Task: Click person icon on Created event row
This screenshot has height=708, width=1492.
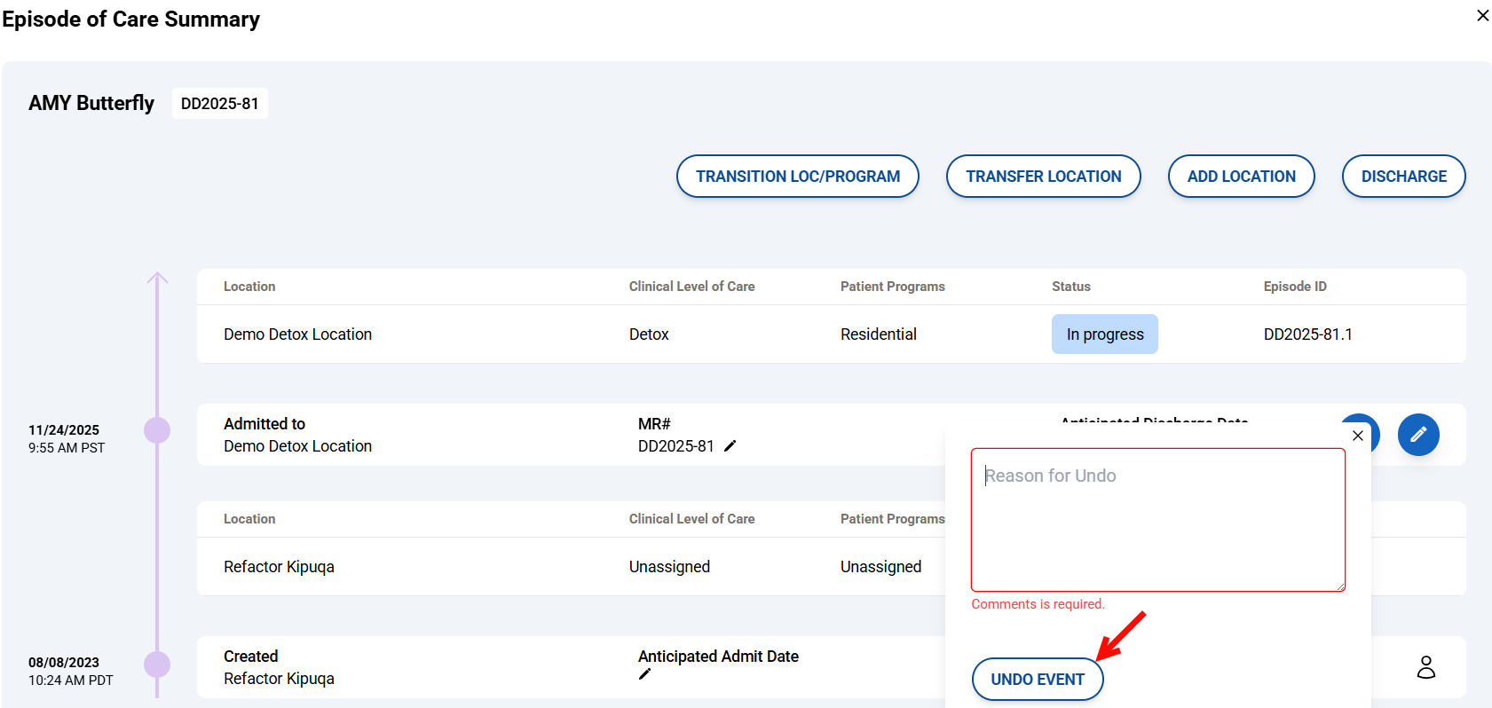Action: [1425, 667]
